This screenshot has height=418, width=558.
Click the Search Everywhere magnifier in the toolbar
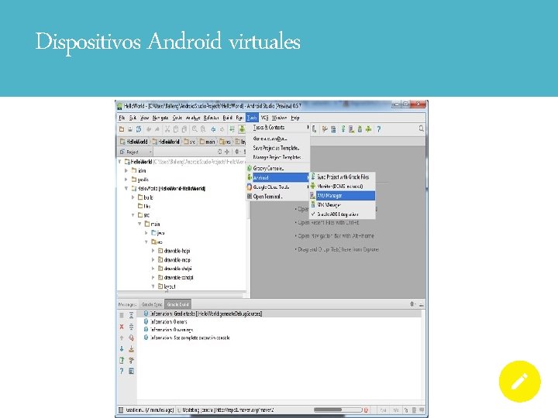[421, 128]
